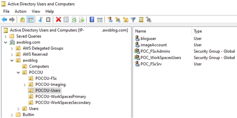Create a new user with toolbar icon

click(110, 20)
